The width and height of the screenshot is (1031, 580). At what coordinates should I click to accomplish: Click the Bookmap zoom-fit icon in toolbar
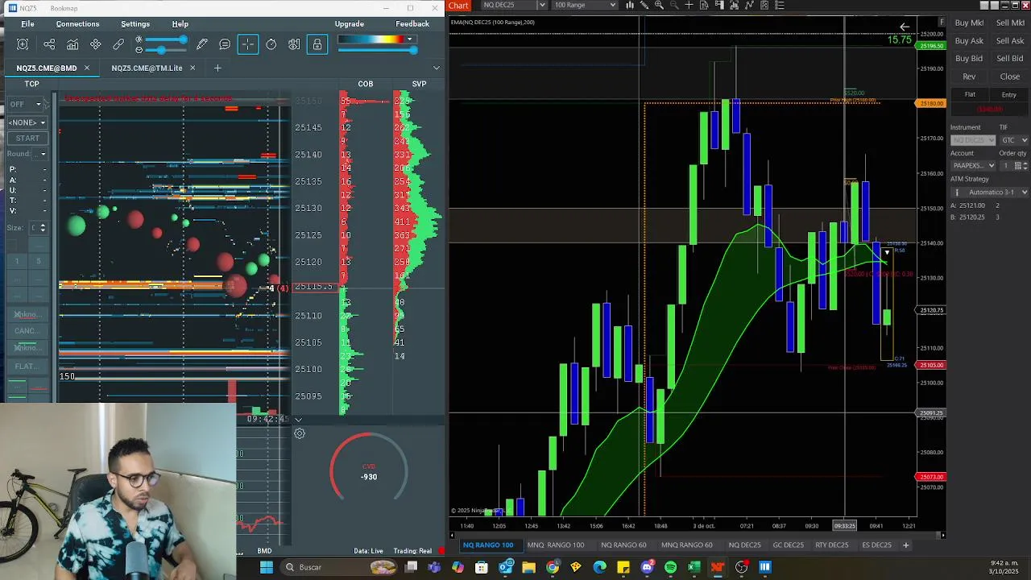(23, 45)
